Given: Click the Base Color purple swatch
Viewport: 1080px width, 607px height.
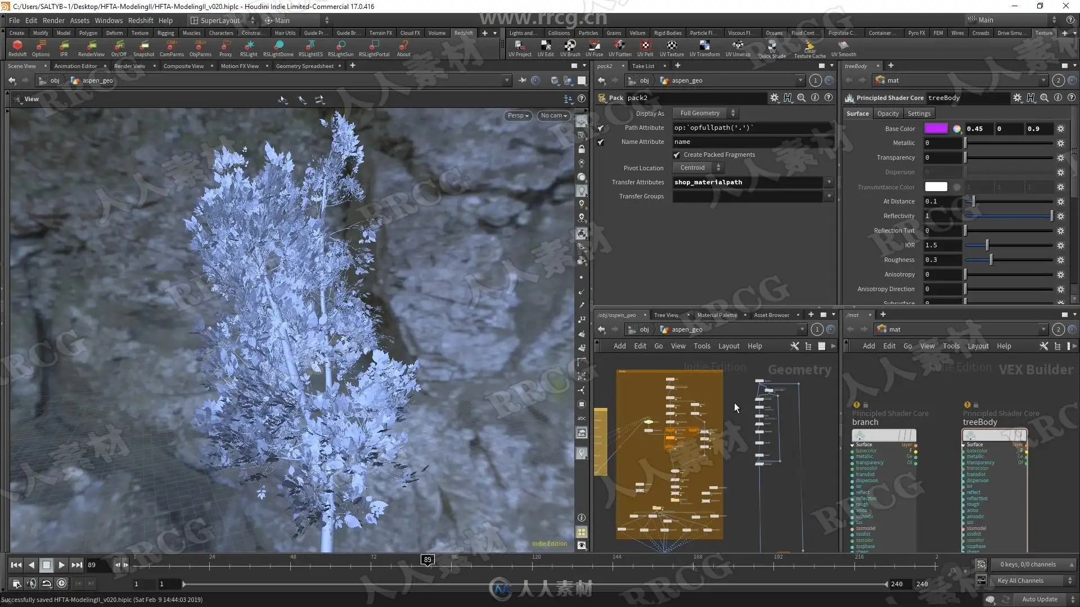Looking at the screenshot, I should tap(936, 129).
